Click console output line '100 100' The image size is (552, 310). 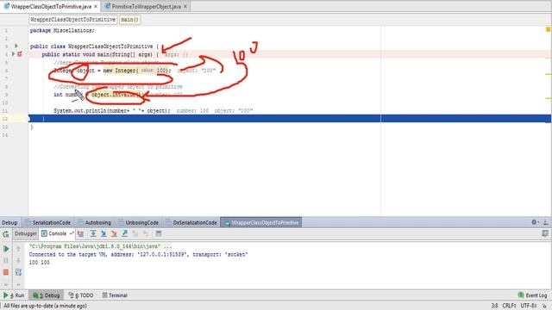(40, 263)
